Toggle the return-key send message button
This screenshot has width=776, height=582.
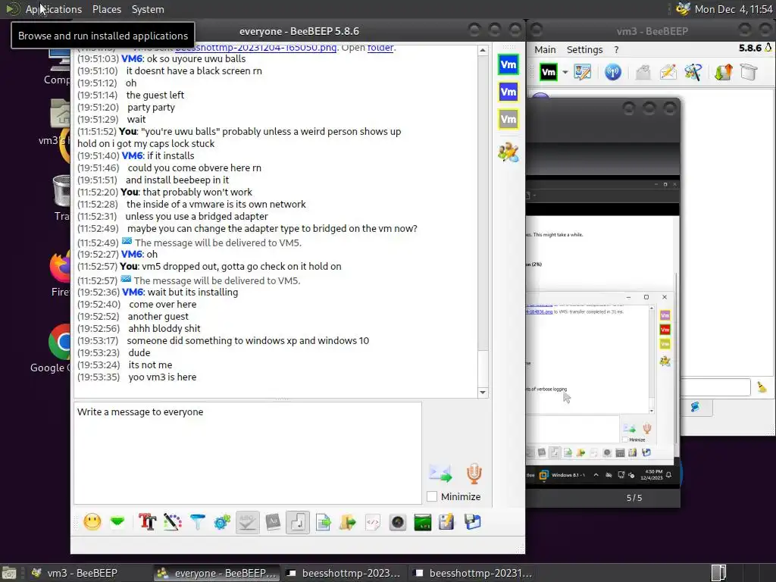[298, 522]
